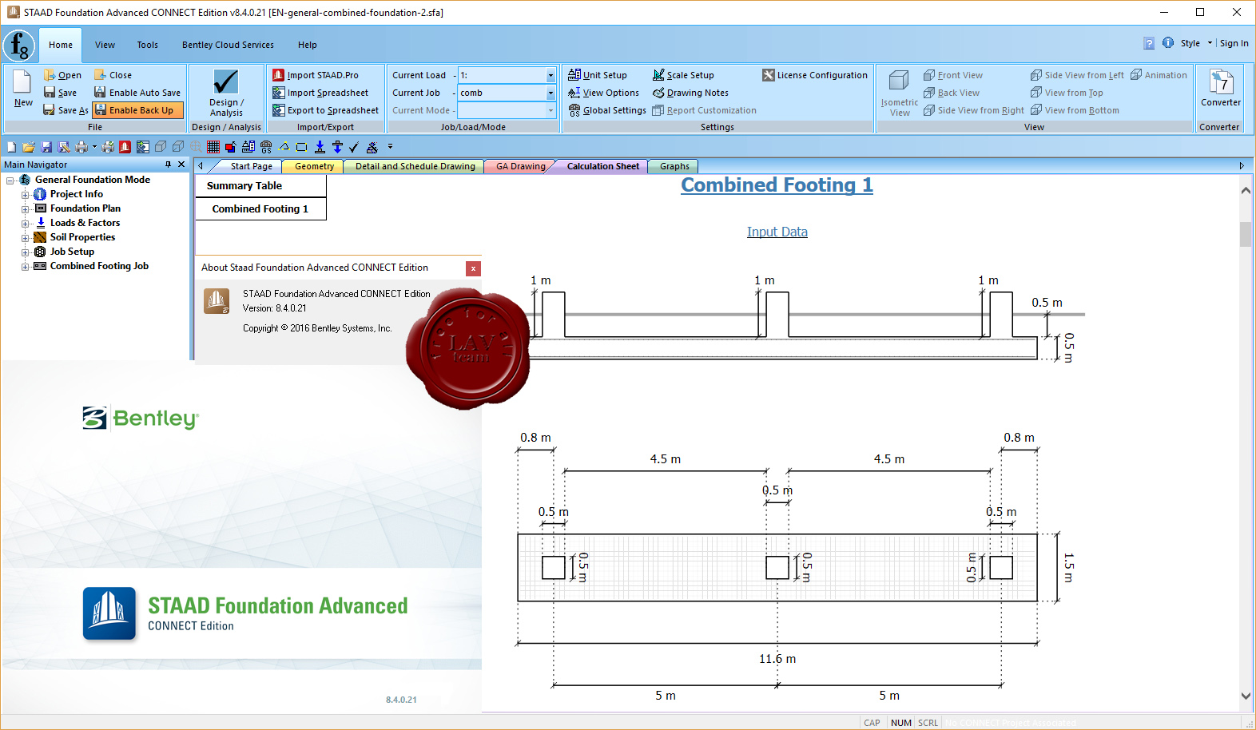Click Import Spreadsheet

coord(320,93)
